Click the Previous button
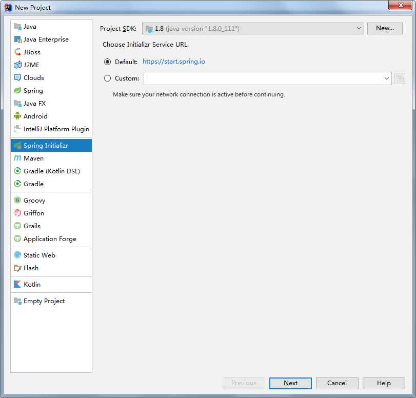This screenshot has height=398, width=416. pyautogui.click(x=244, y=383)
